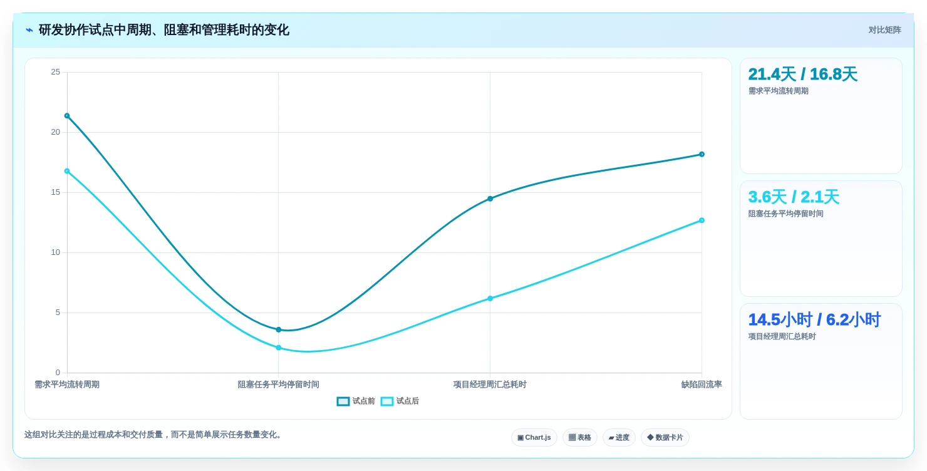Image resolution: width=927 pixels, height=471 pixels.
Task: Click x-axis label 需求平均流转周期
Action: pos(67,385)
